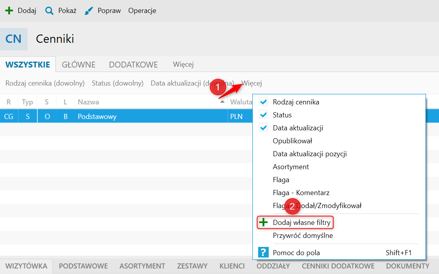Viewport: 439px width, 274px height.
Task: Choose Przywróć domyślne
Action: [302, 236]
